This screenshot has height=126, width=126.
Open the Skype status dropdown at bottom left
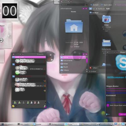tap(108, 114)
